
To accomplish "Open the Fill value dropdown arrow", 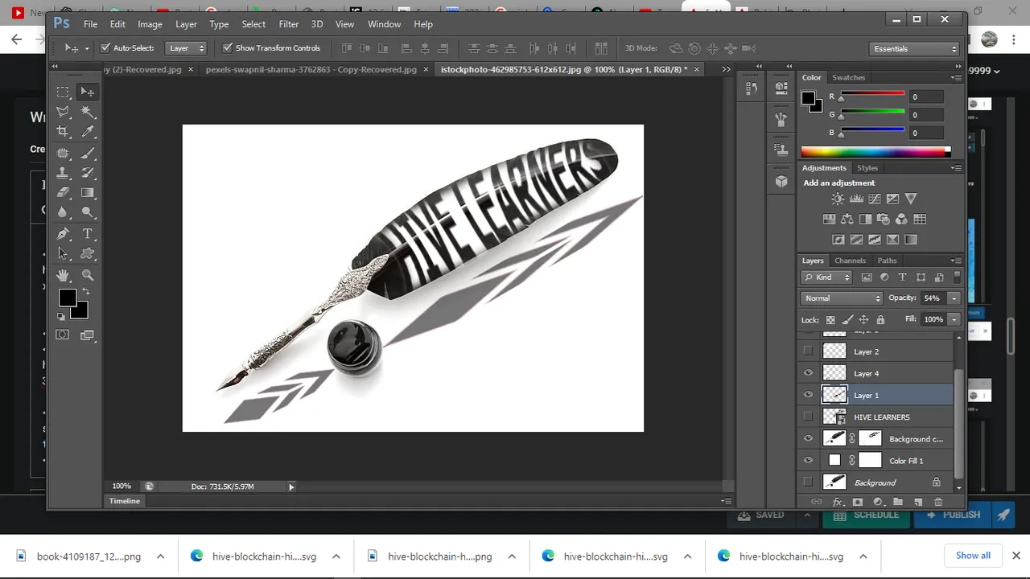I will [954, 319].
